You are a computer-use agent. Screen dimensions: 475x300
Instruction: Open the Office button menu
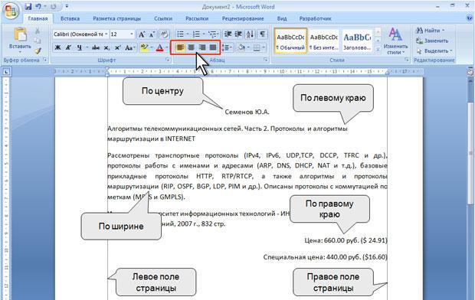pyautogui.click(x=11, y=11)
